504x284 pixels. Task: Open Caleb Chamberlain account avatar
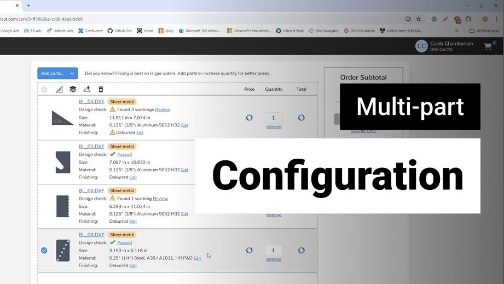[421, 47]
